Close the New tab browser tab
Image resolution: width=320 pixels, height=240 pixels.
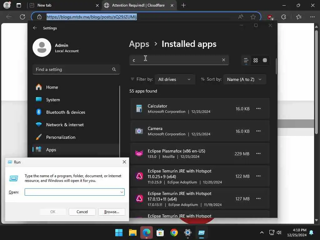click(x=97, y=6)
